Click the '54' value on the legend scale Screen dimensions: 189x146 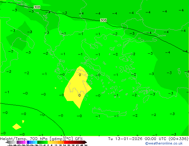(x=86, y=145)
